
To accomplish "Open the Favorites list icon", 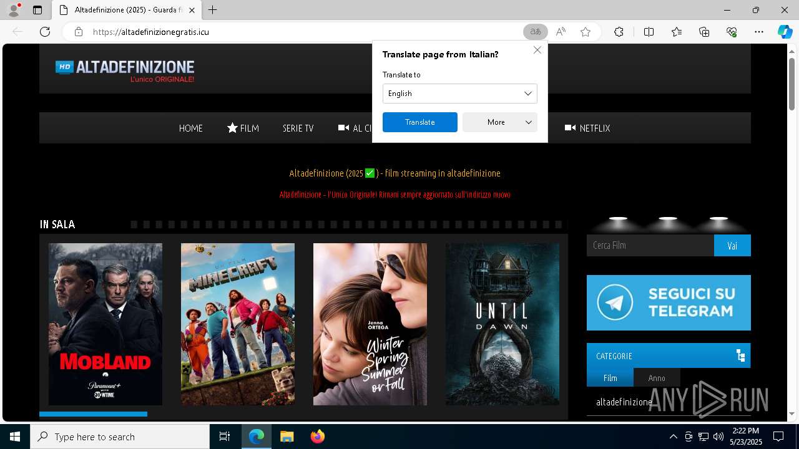I will [677, 32].
